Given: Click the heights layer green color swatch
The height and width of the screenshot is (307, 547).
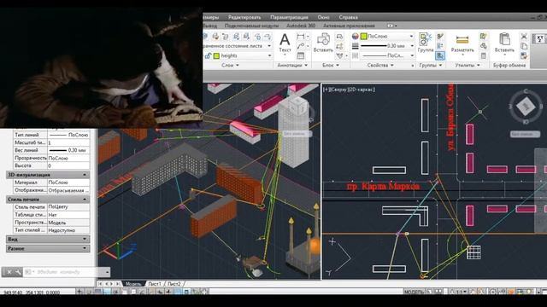Looking at the screenshot, I should click(x=216, y=55).
